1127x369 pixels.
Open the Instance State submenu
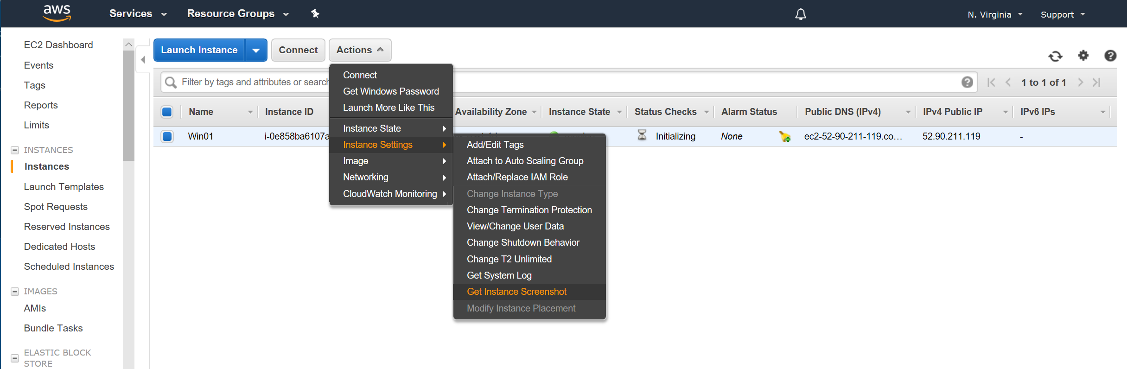coord(391,128)
